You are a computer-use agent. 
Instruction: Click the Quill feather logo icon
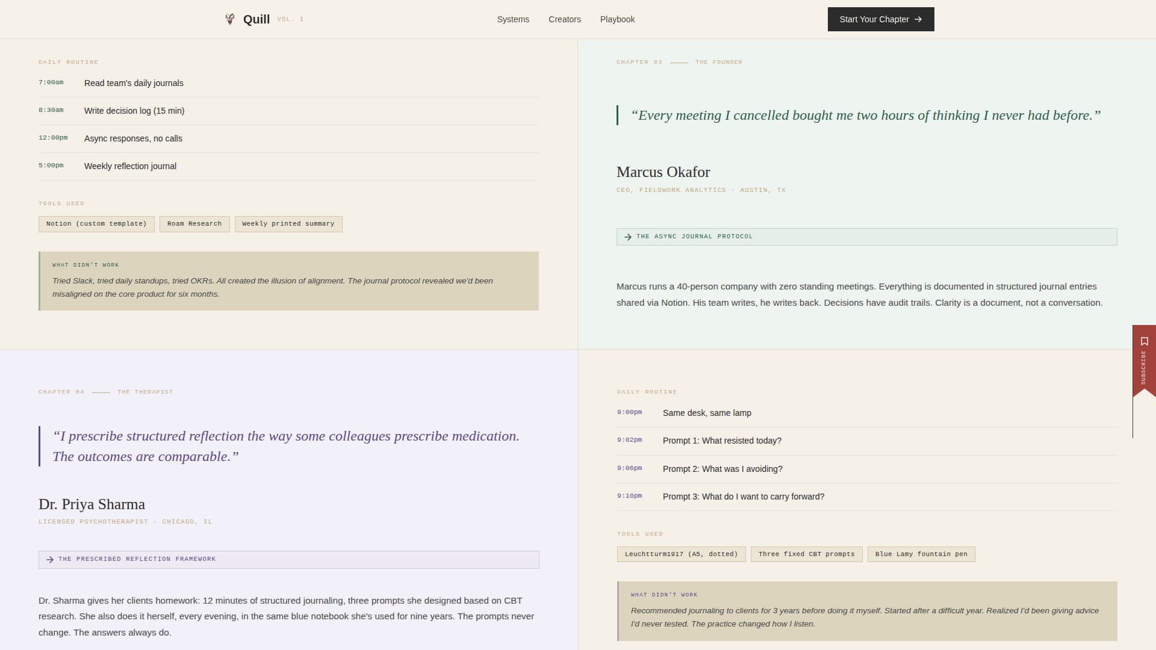point(230,19)
